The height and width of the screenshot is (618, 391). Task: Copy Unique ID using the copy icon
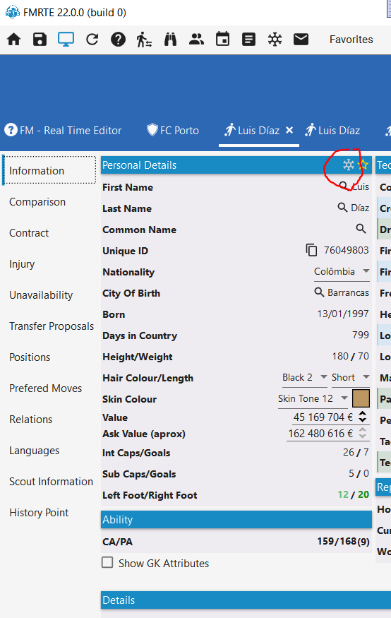tap(311, 250)
